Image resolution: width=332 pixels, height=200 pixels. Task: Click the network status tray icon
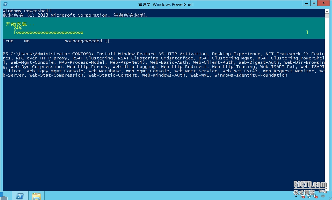pyautogui.click(x=309, y=197)
